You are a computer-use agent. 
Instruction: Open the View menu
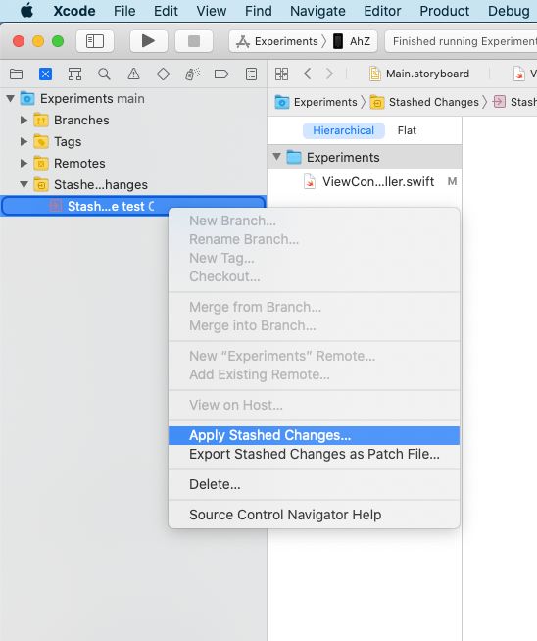[212, 11]
